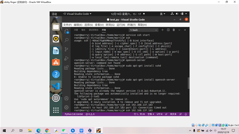Select the terminal shell dropdown 1: bash

point(143,30)
